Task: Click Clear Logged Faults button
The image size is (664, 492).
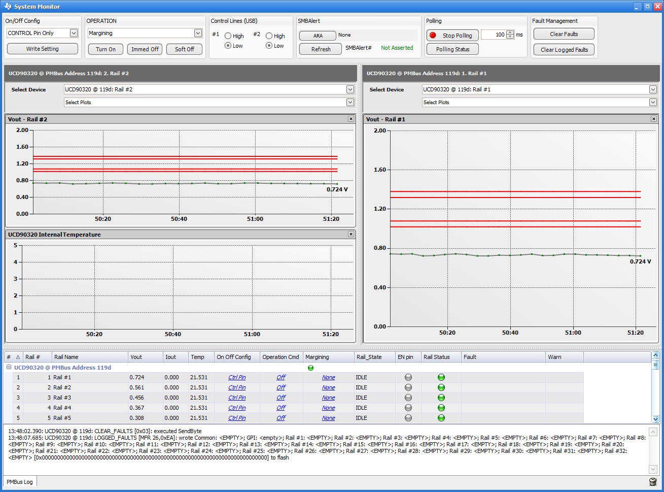Action: pyautogui.click(x=564, y=50)
